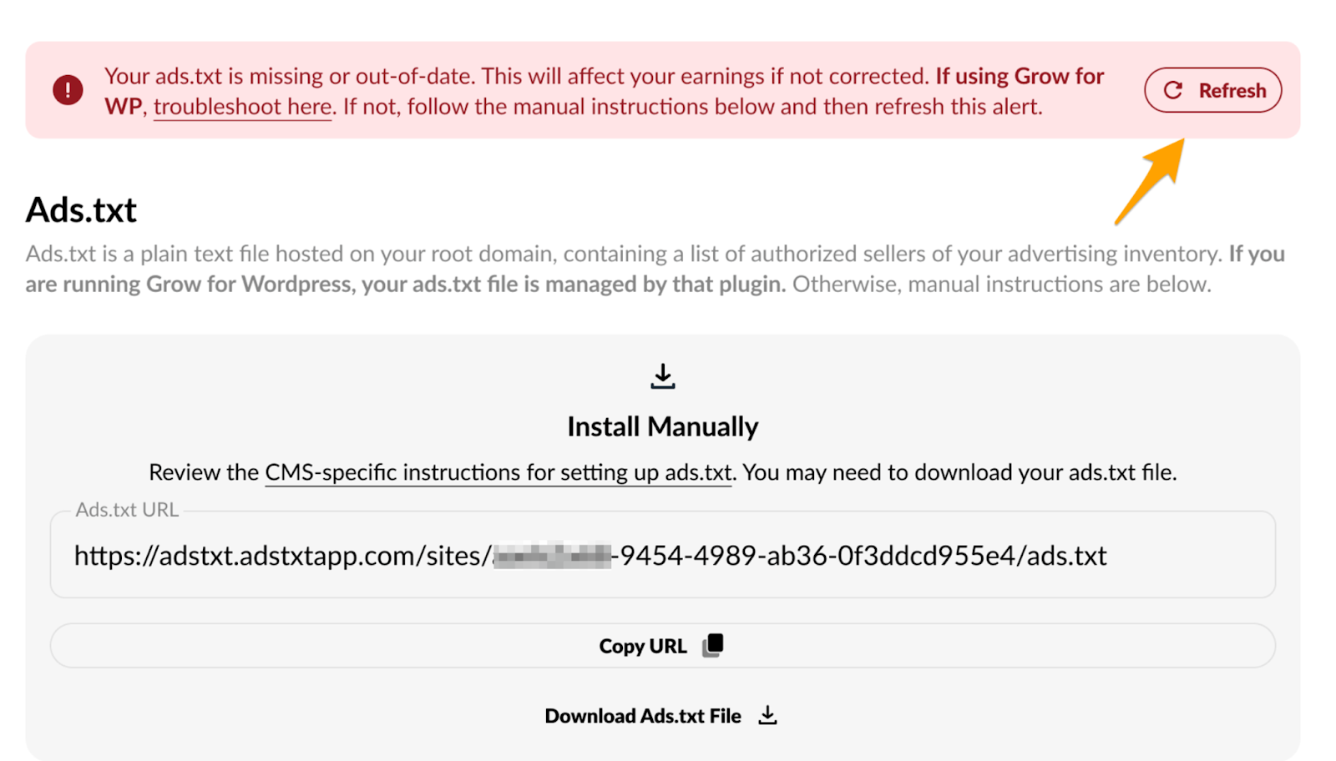Screen dimensions: 1336x761
Task: Click the red exclamation alert icon
Action: (x=68, y=90)
